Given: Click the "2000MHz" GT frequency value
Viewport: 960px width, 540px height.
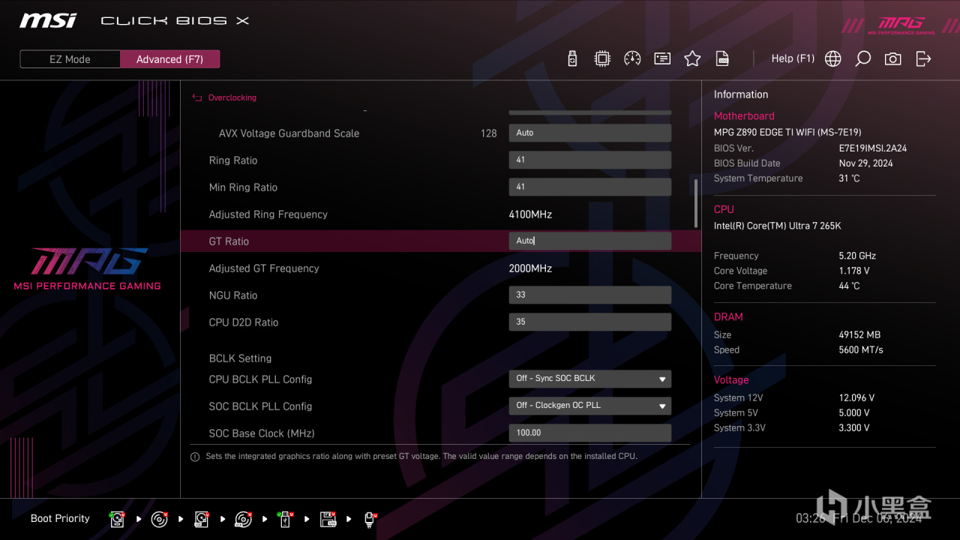Looking at the screenshot, I should coord(530,268).
